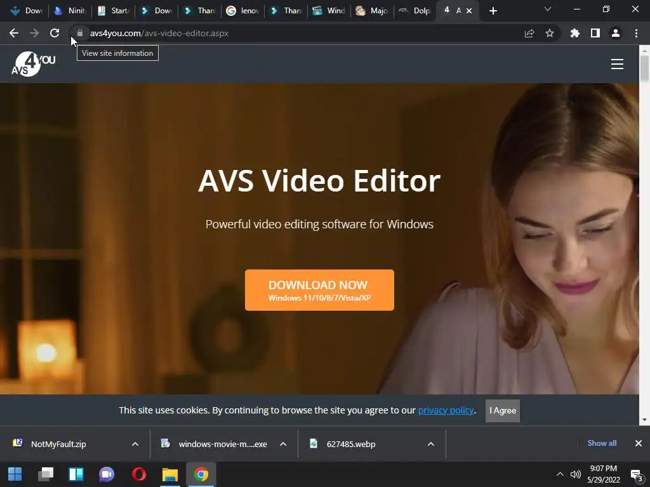Switch to the Ninite tab

point(69,11)
